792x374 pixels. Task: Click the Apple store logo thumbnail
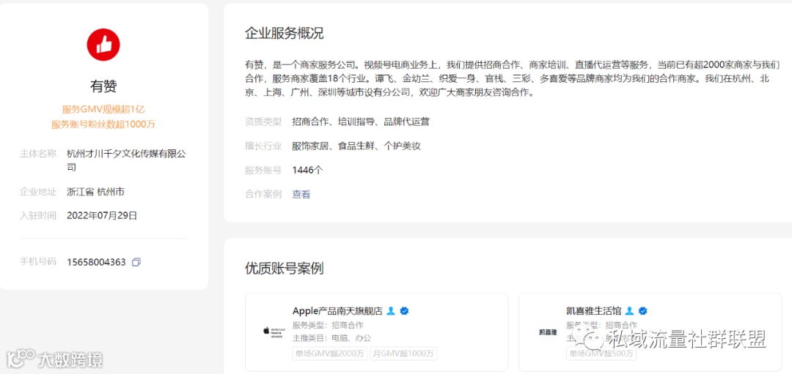(x=274, y=332)
